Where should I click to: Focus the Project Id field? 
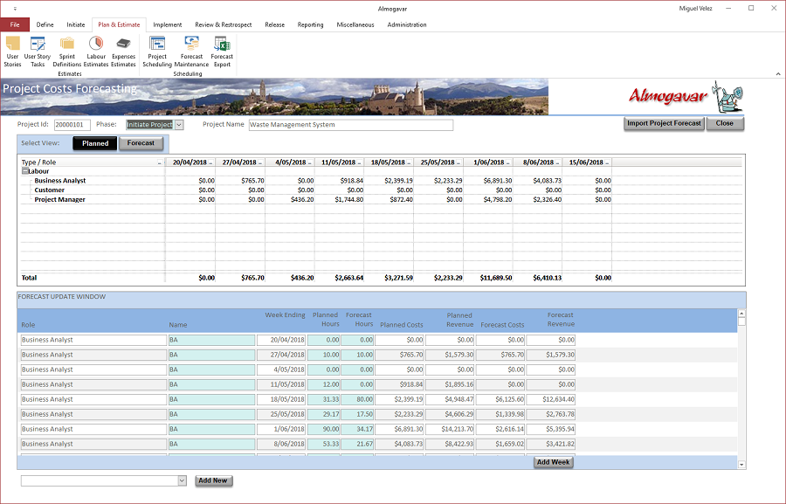point(72,125)
